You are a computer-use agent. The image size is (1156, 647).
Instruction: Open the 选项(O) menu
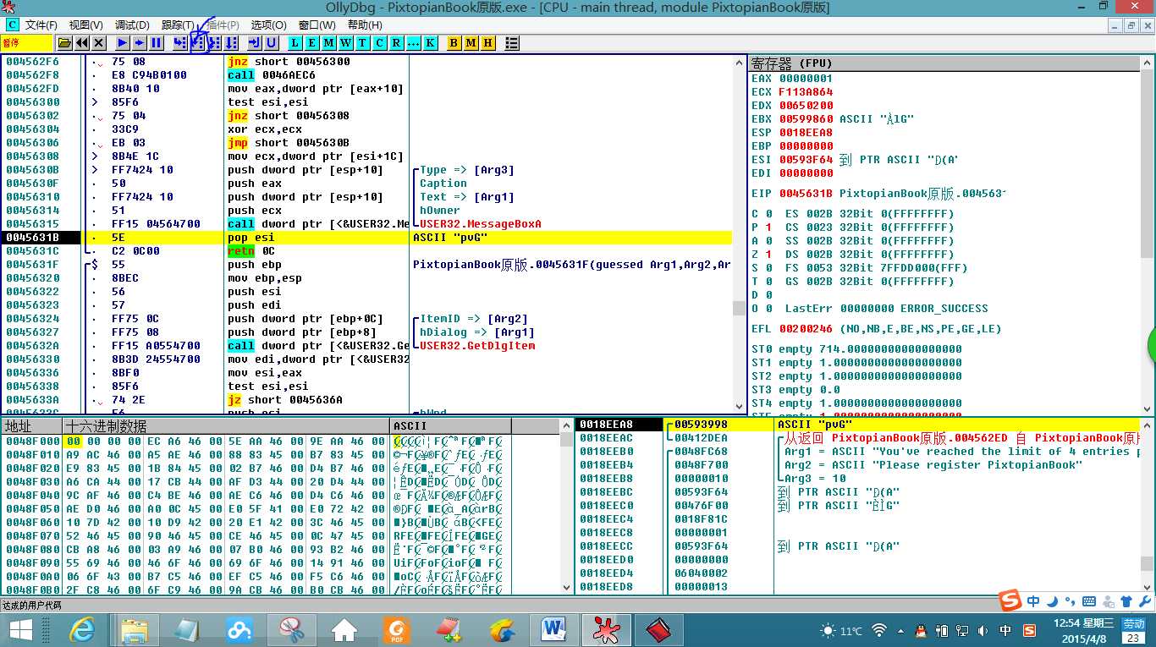pos(268,25)
